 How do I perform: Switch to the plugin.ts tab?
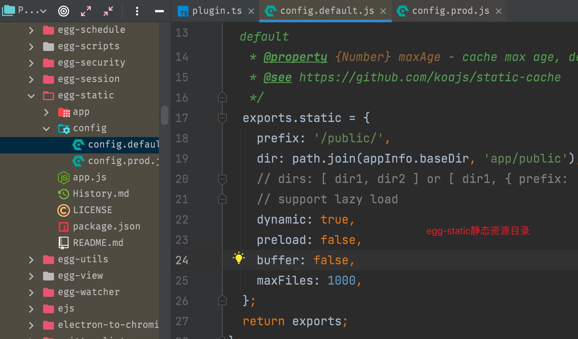[217, 11]
